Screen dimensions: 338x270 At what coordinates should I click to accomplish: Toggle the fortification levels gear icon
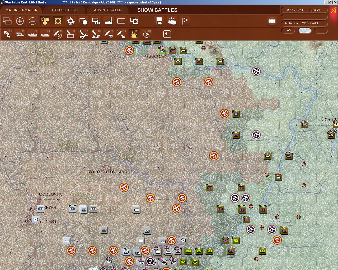[x=71, y=21]
